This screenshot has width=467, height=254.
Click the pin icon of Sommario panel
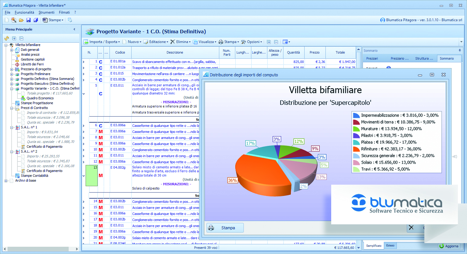(460, 51)
